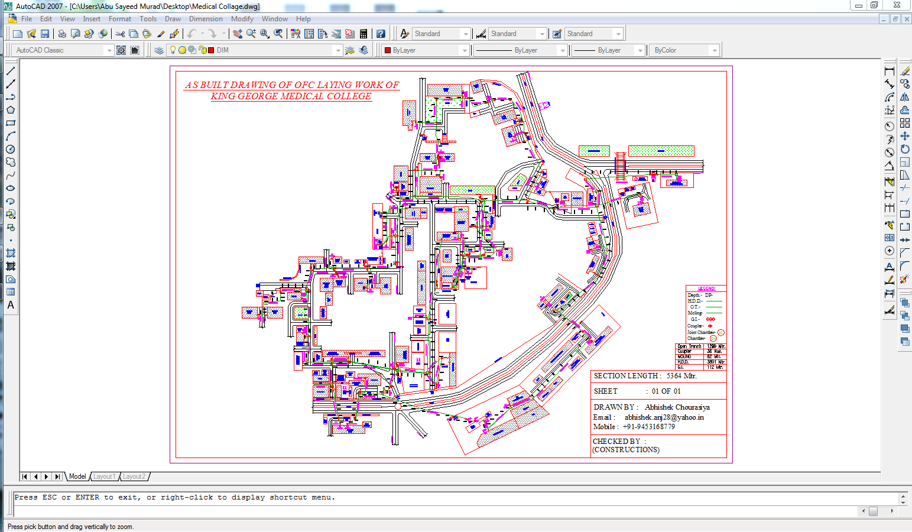
Task: Open the ByLayer color control dropdown
Action: pyautogui.click(x=465, y=50)
